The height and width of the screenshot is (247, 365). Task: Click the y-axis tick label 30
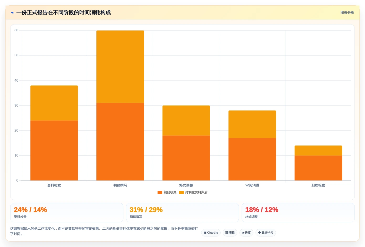click(x=16, y=105)
